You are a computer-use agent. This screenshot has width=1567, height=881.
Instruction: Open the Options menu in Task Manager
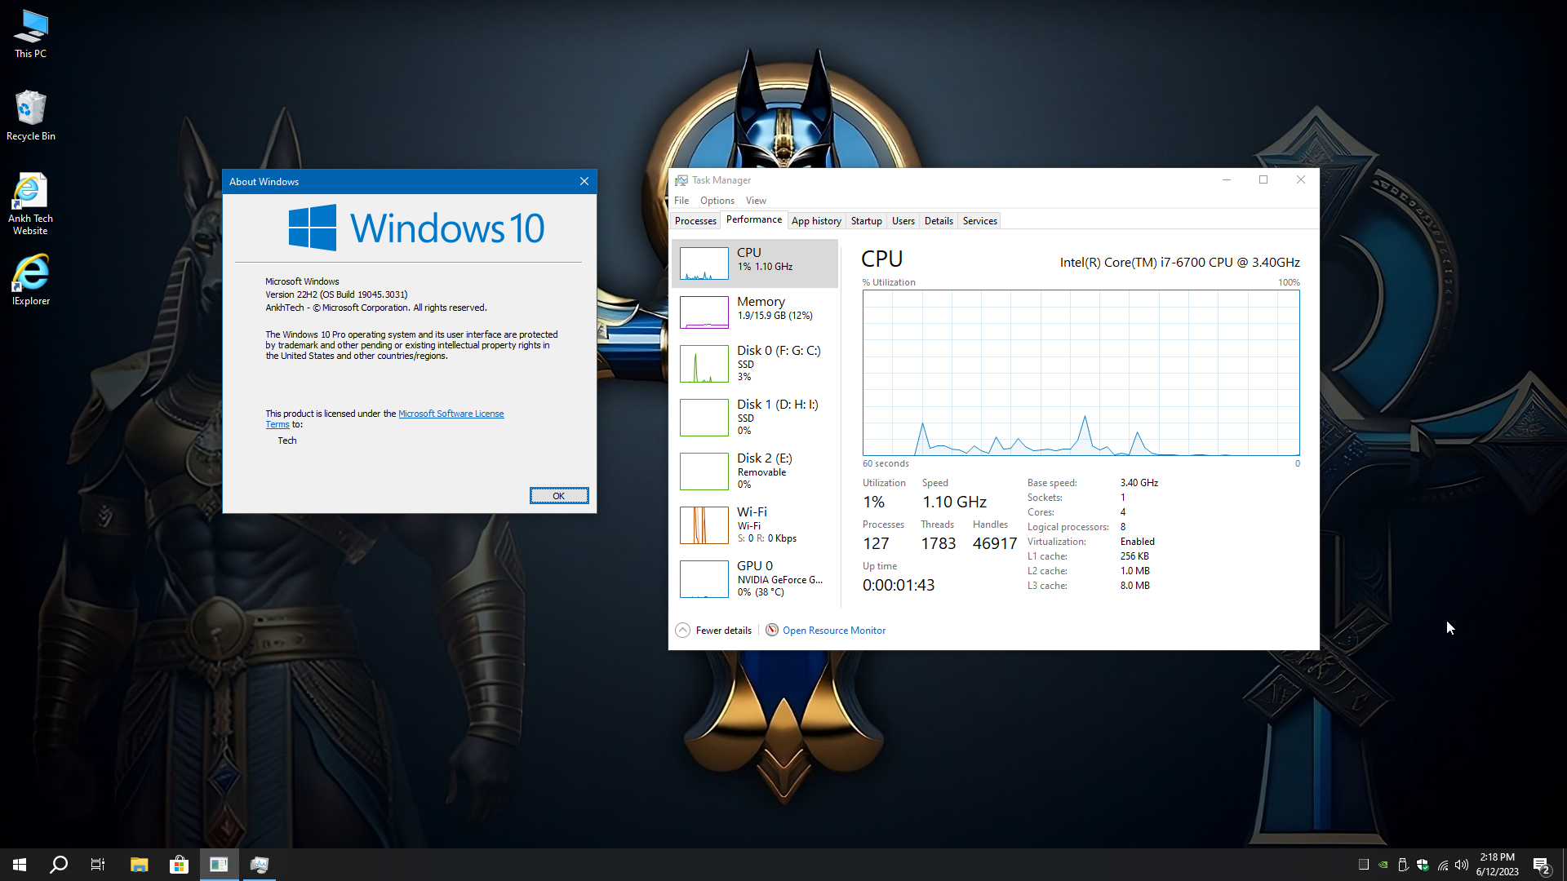tap(717, 201)
